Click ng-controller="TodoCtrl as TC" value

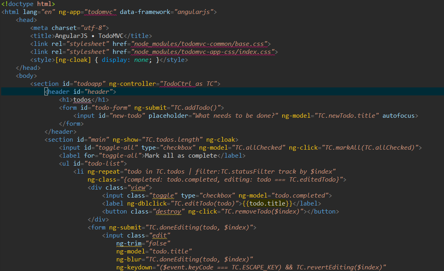(188, 84)
